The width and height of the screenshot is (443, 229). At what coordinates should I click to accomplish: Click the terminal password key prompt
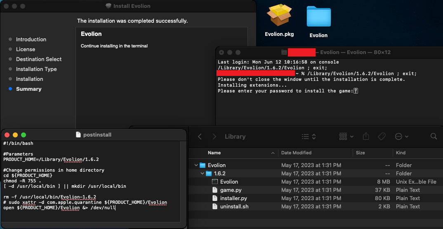point(356,91)
